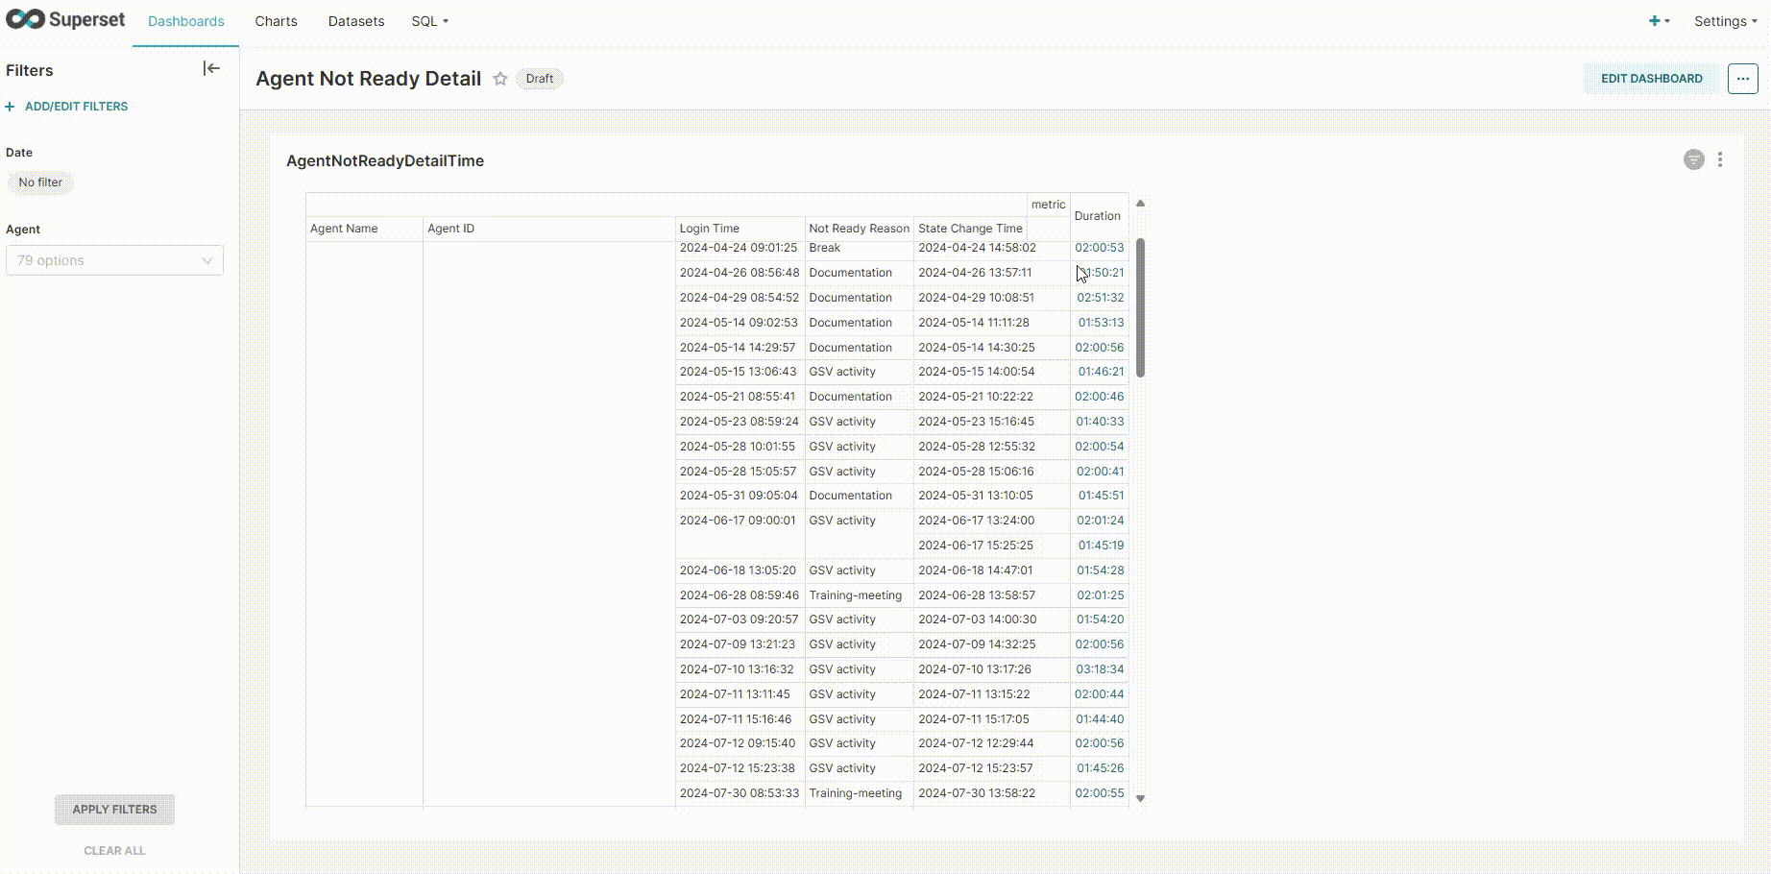Click Add/Edit Filters link

76,107
